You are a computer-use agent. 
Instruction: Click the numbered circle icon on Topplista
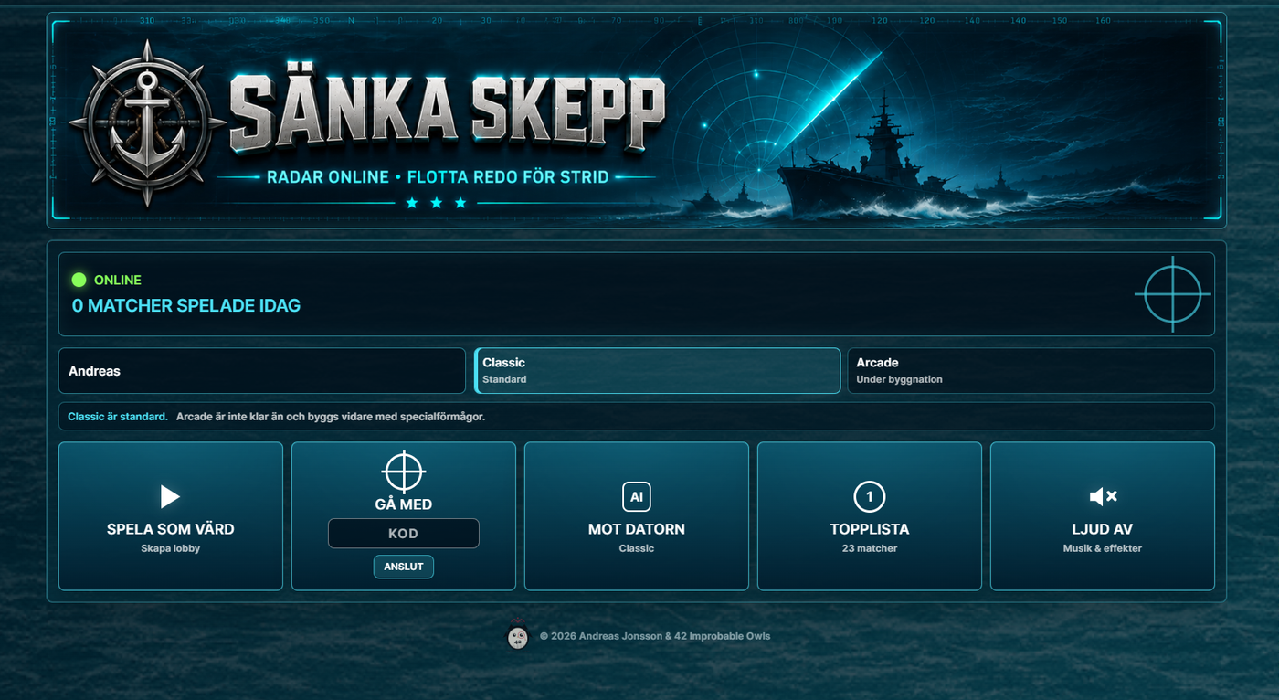pos(870,496)
